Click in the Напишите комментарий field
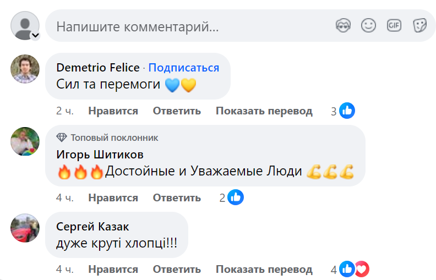The width and height of the screenshot is (436, 280). pos(187,26)
